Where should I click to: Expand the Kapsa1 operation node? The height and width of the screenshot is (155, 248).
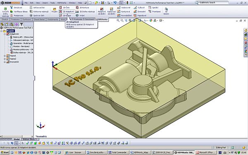pyautogui.click(x=5, y=56)
